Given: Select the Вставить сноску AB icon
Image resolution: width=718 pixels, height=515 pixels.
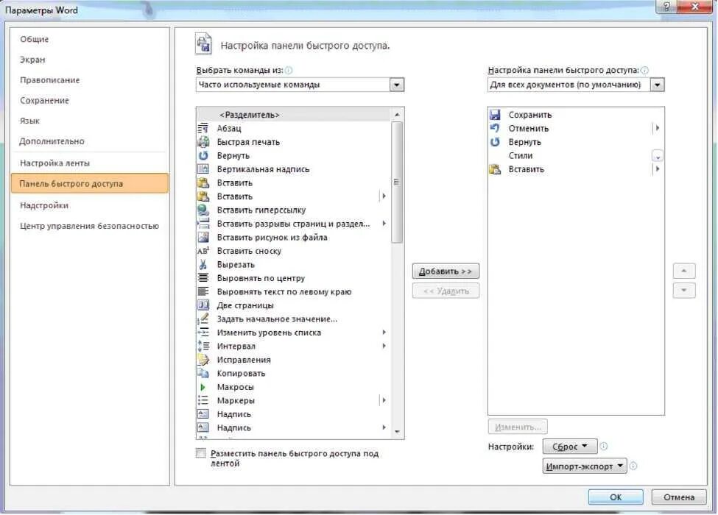Looking at the screenshot, I should click(x=203, y=251).
